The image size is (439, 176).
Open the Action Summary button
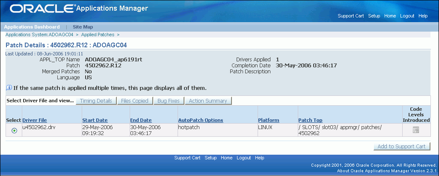tap(208, 101)
